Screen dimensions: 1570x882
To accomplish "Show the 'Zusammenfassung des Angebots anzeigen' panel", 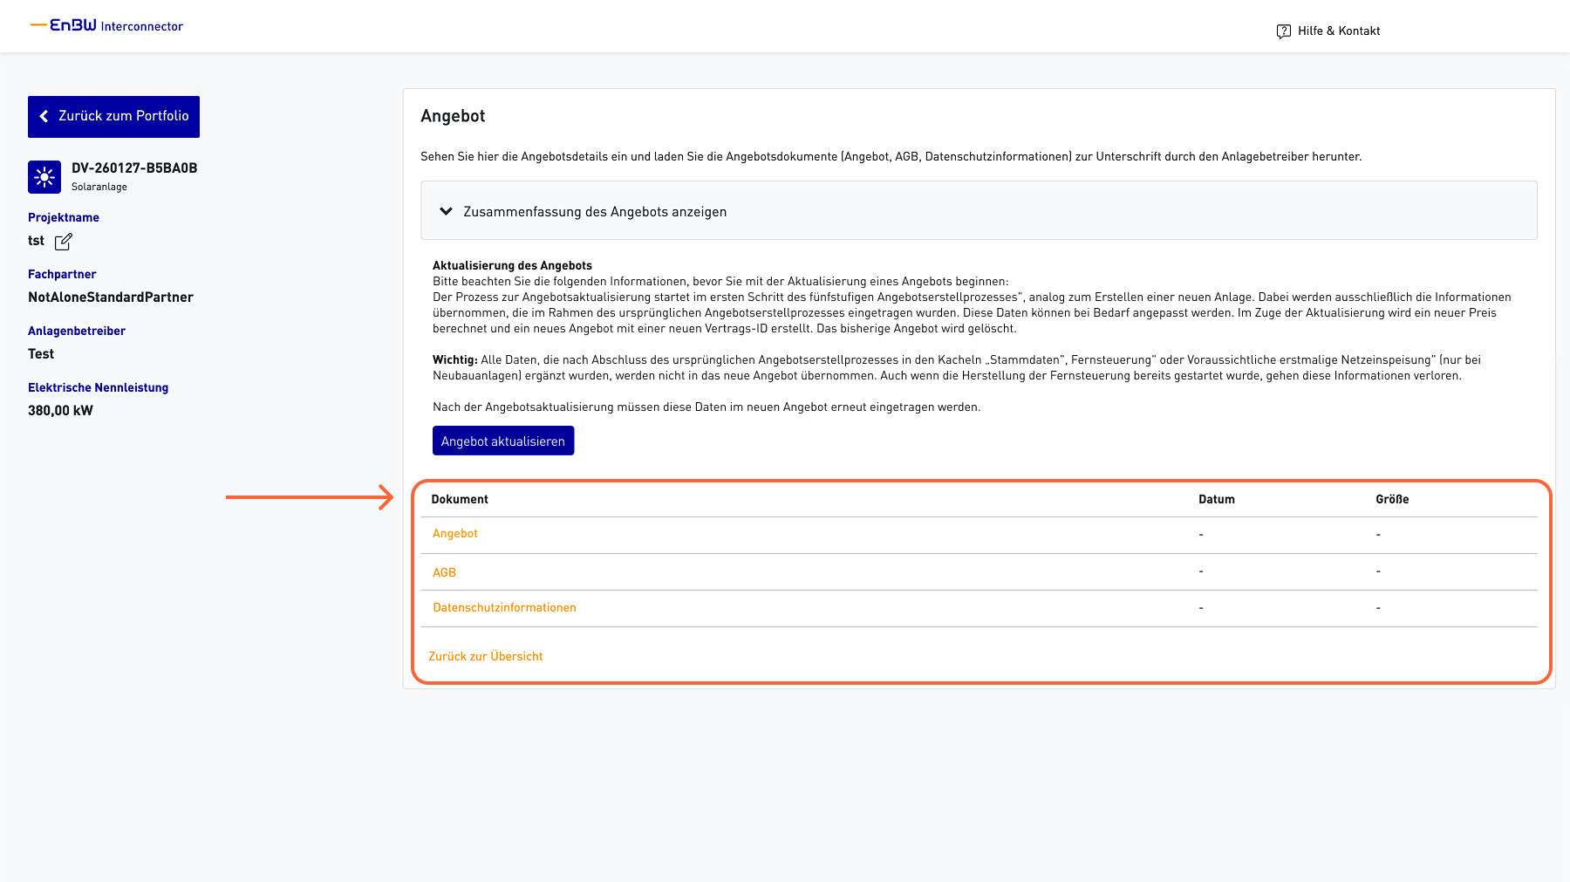I will pos(595,212).
